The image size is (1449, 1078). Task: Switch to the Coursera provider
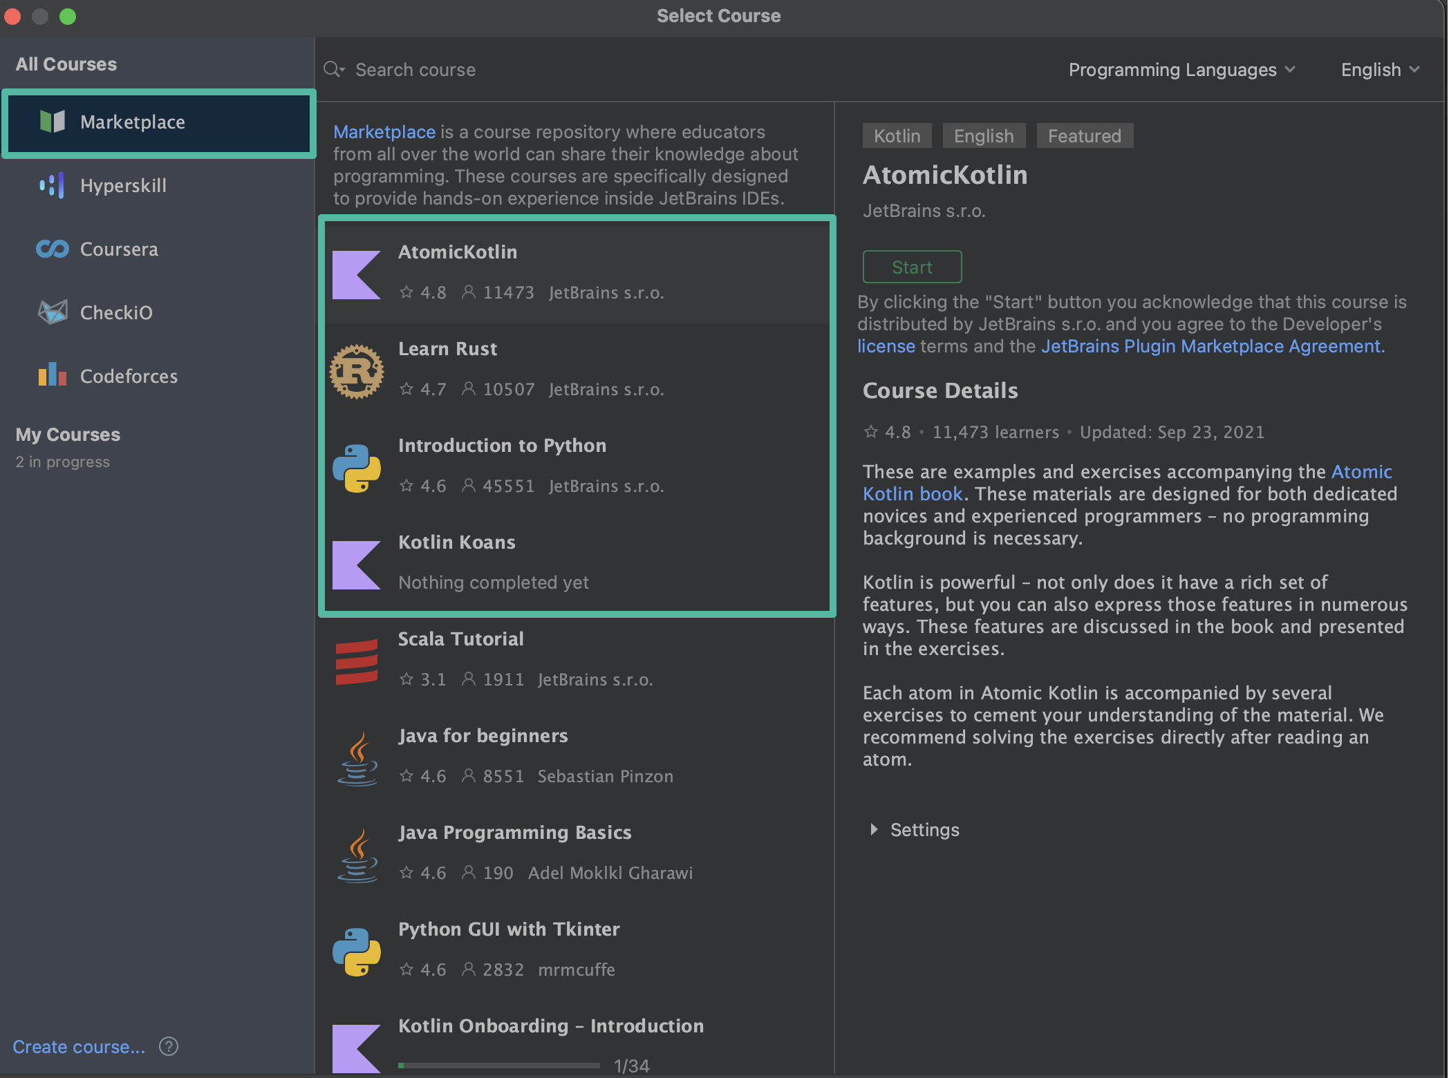159,249
